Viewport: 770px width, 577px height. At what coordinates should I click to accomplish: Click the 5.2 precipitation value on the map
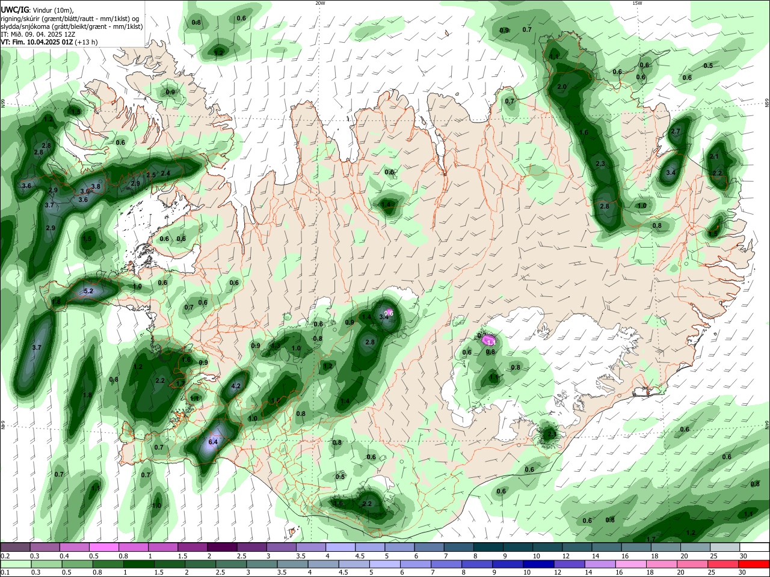[88, 292]
